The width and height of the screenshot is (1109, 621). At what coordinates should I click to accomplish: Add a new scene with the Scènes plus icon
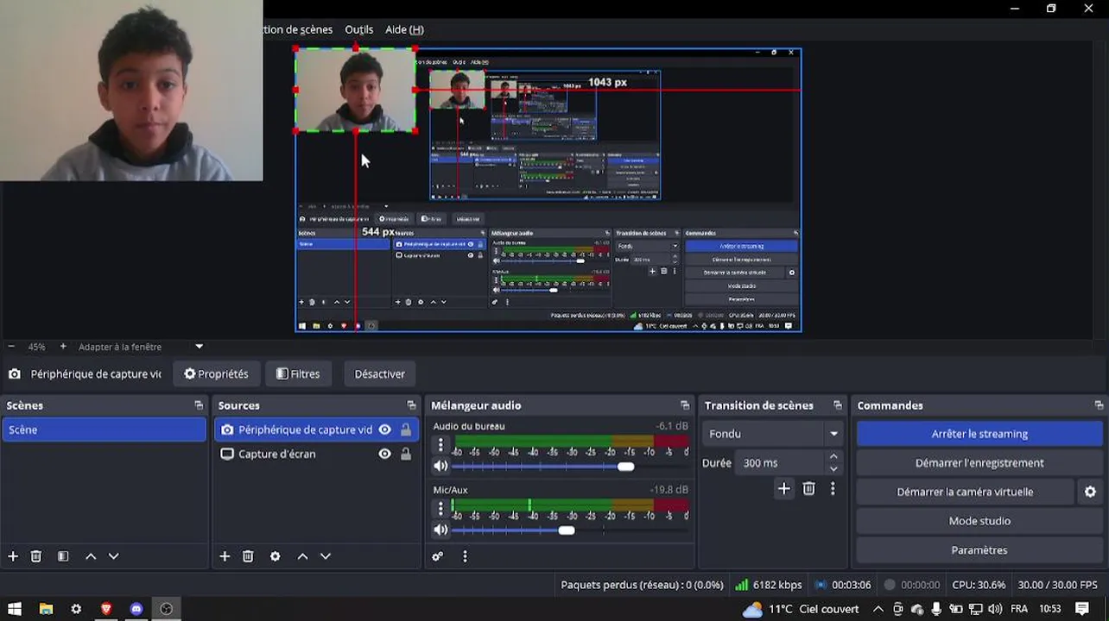[x=13, y=556]
